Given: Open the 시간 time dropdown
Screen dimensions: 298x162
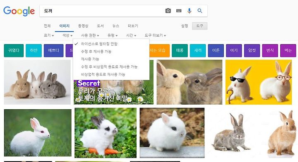Looking at the screenshot, I should 131,35.
